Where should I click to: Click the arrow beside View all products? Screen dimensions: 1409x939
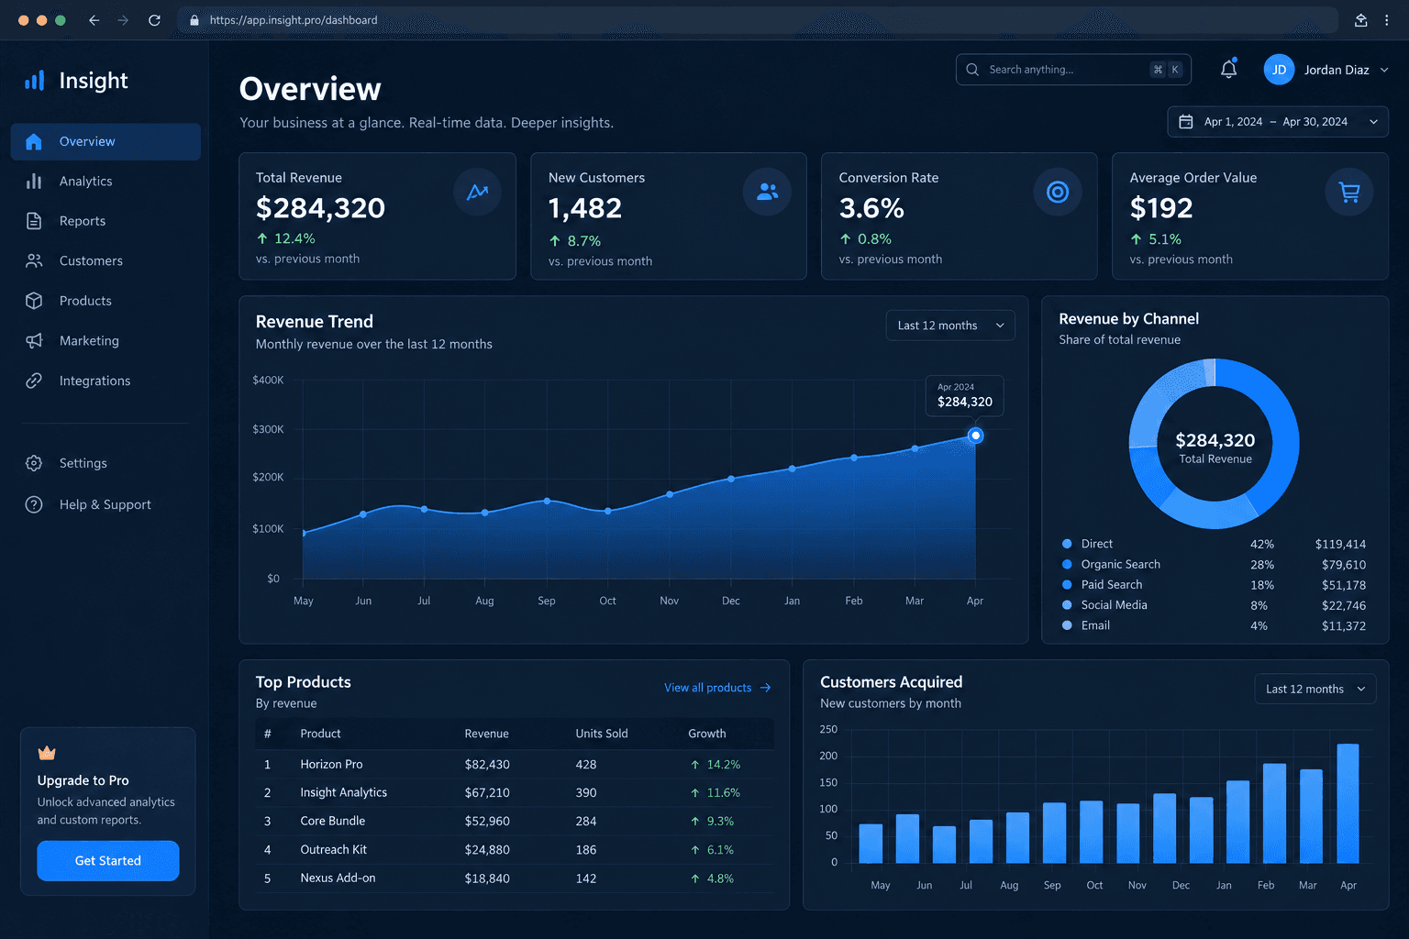766,688
